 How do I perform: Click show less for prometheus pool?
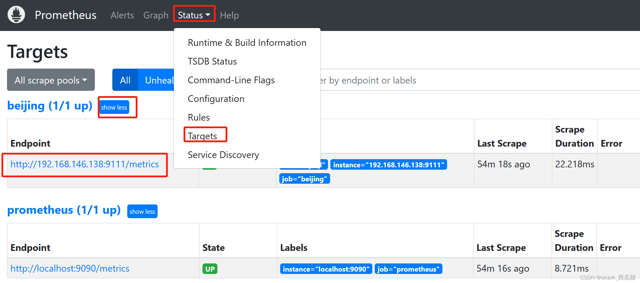pos(142,211)
